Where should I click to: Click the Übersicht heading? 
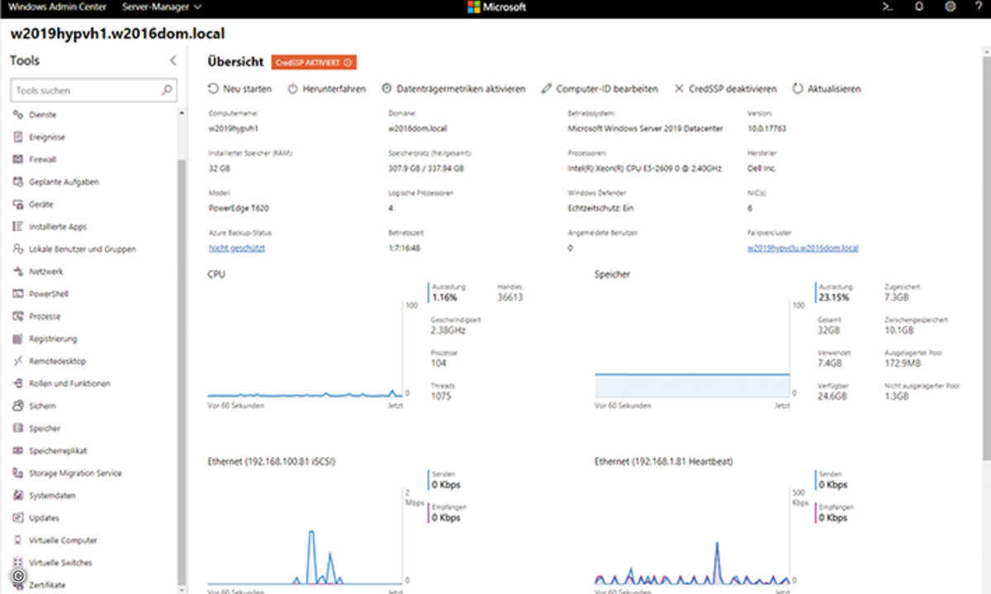(235, 62)
